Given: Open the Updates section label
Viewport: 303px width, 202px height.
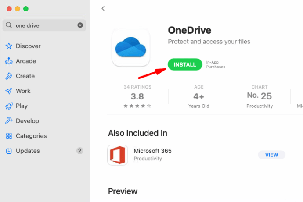Looking at the screenshot, I should point(28,151).
